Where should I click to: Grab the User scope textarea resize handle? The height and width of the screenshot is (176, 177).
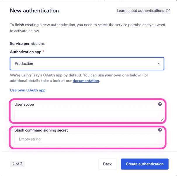(162, 120)
